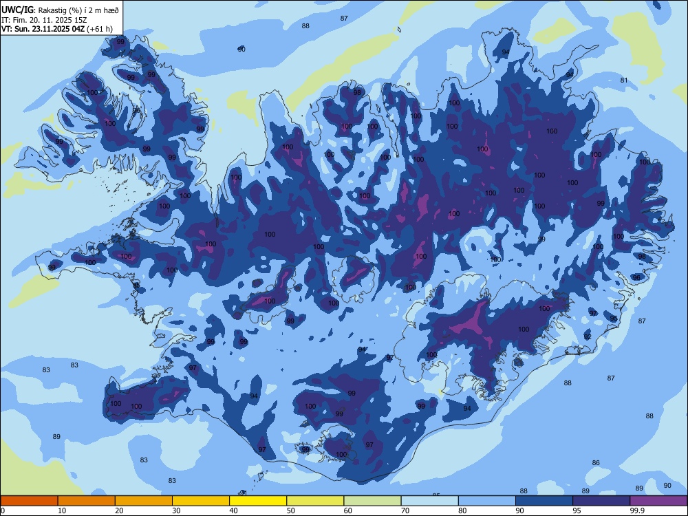This screenshot has height=516, width=688.
Task: Click the 50–60 pale yellow legend swatch
Action: (315, 501)
